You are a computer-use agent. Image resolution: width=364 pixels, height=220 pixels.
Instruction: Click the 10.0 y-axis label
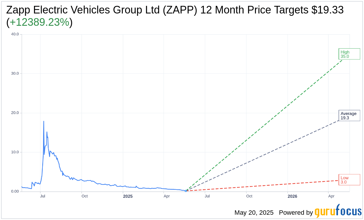[x=15, y=152]
